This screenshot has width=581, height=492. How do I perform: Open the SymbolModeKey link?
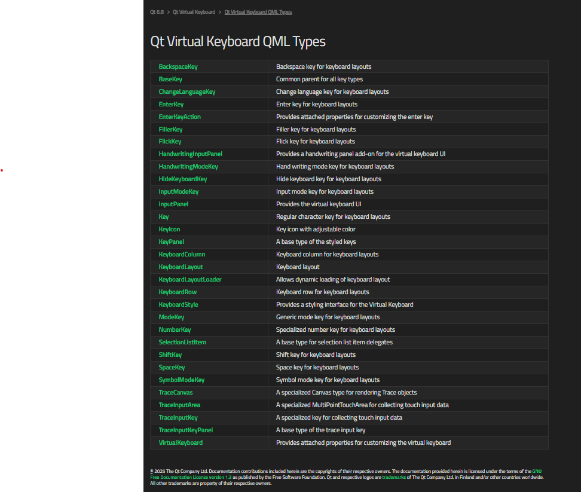click(182, 380)
